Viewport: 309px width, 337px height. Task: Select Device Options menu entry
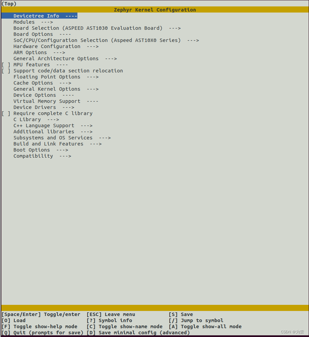click(x=44, y=95)
